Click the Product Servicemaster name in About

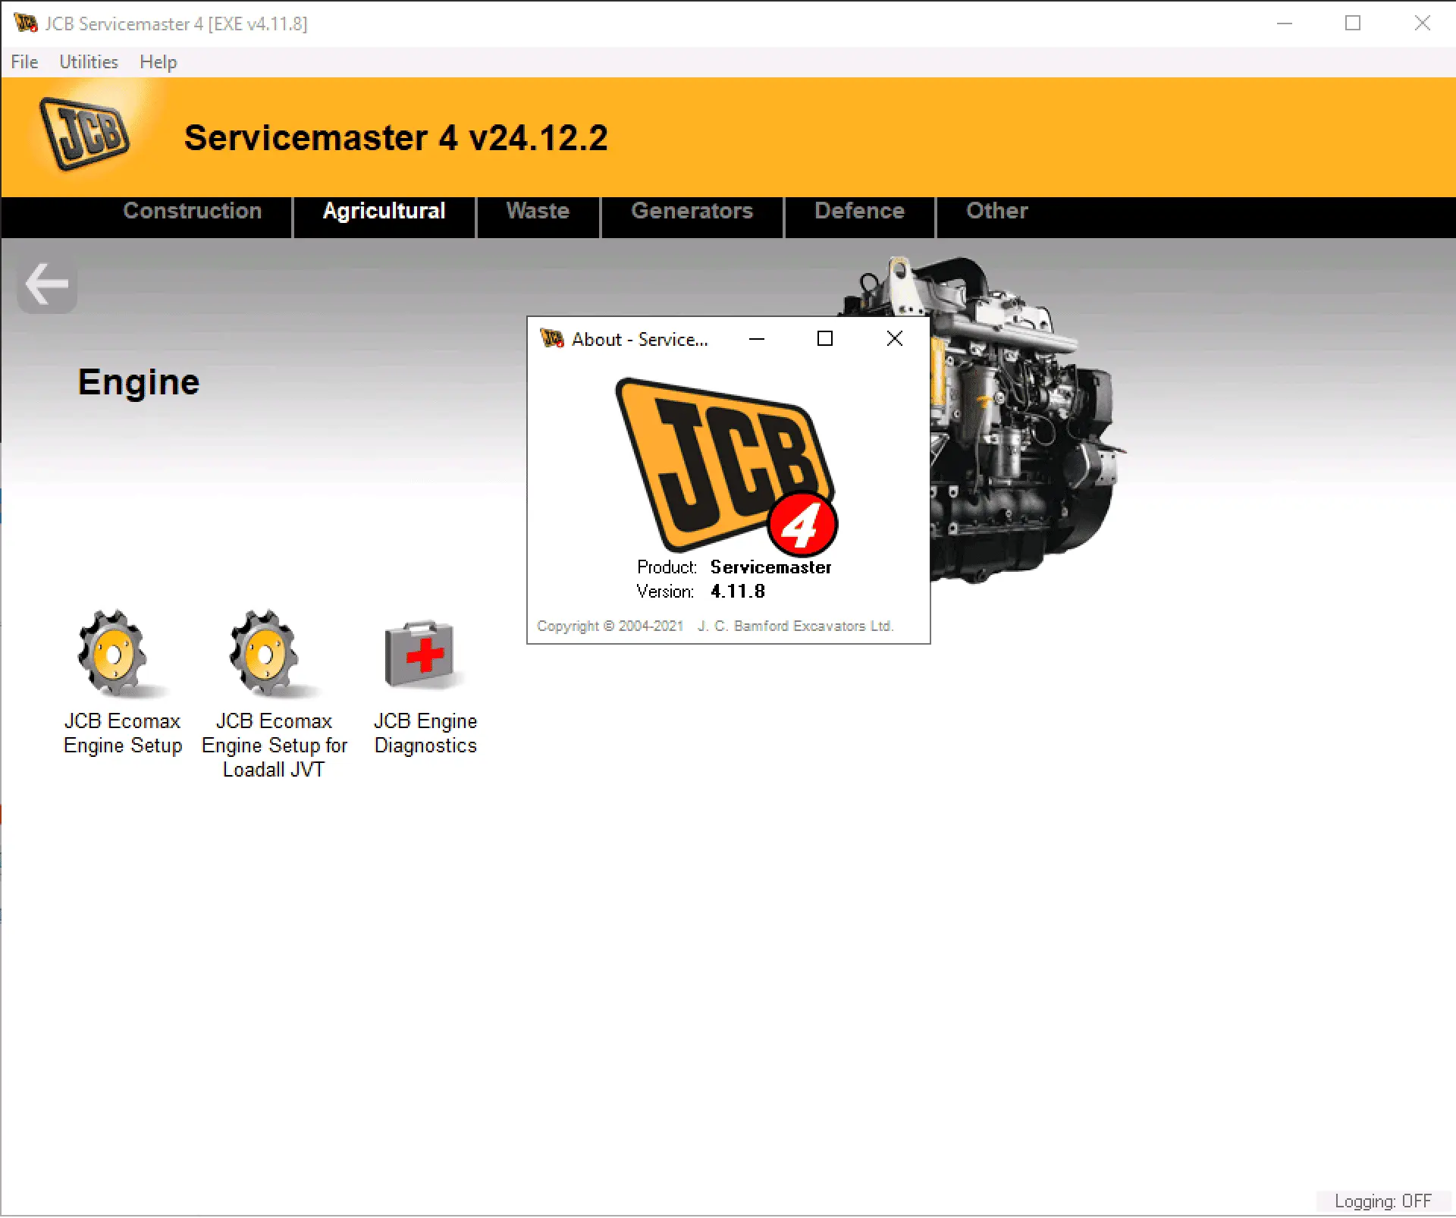[x=770, y=567]
